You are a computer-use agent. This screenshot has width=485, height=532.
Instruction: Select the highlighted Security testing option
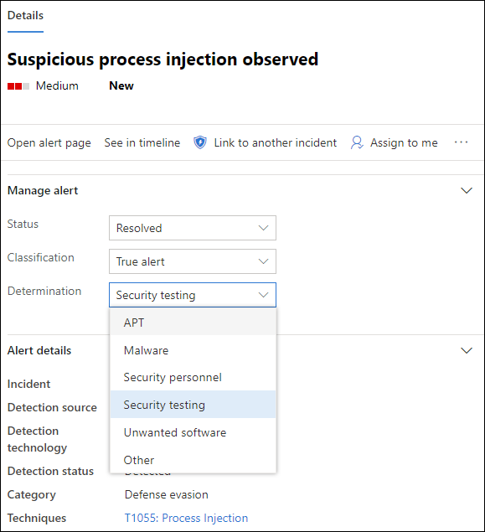pos(193,405)
